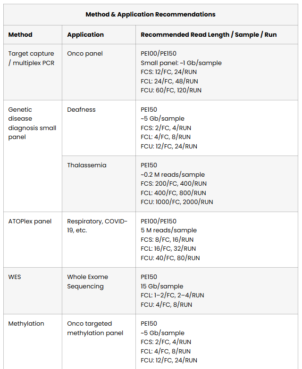Select the "Respiratory, COVID-19, etc." cell

[x=97, y=226]
